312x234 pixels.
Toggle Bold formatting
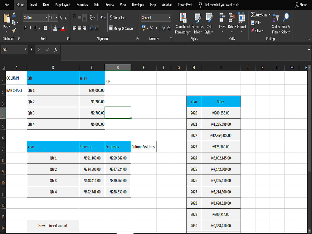[x=25, y=28]
